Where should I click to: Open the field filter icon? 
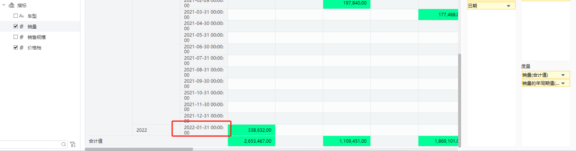73,144
